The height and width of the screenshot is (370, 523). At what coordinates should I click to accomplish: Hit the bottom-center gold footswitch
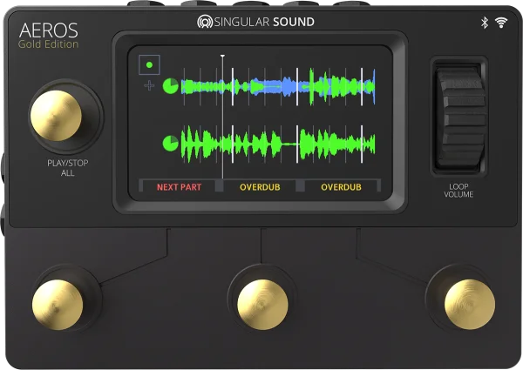click(x=262, y=305)
